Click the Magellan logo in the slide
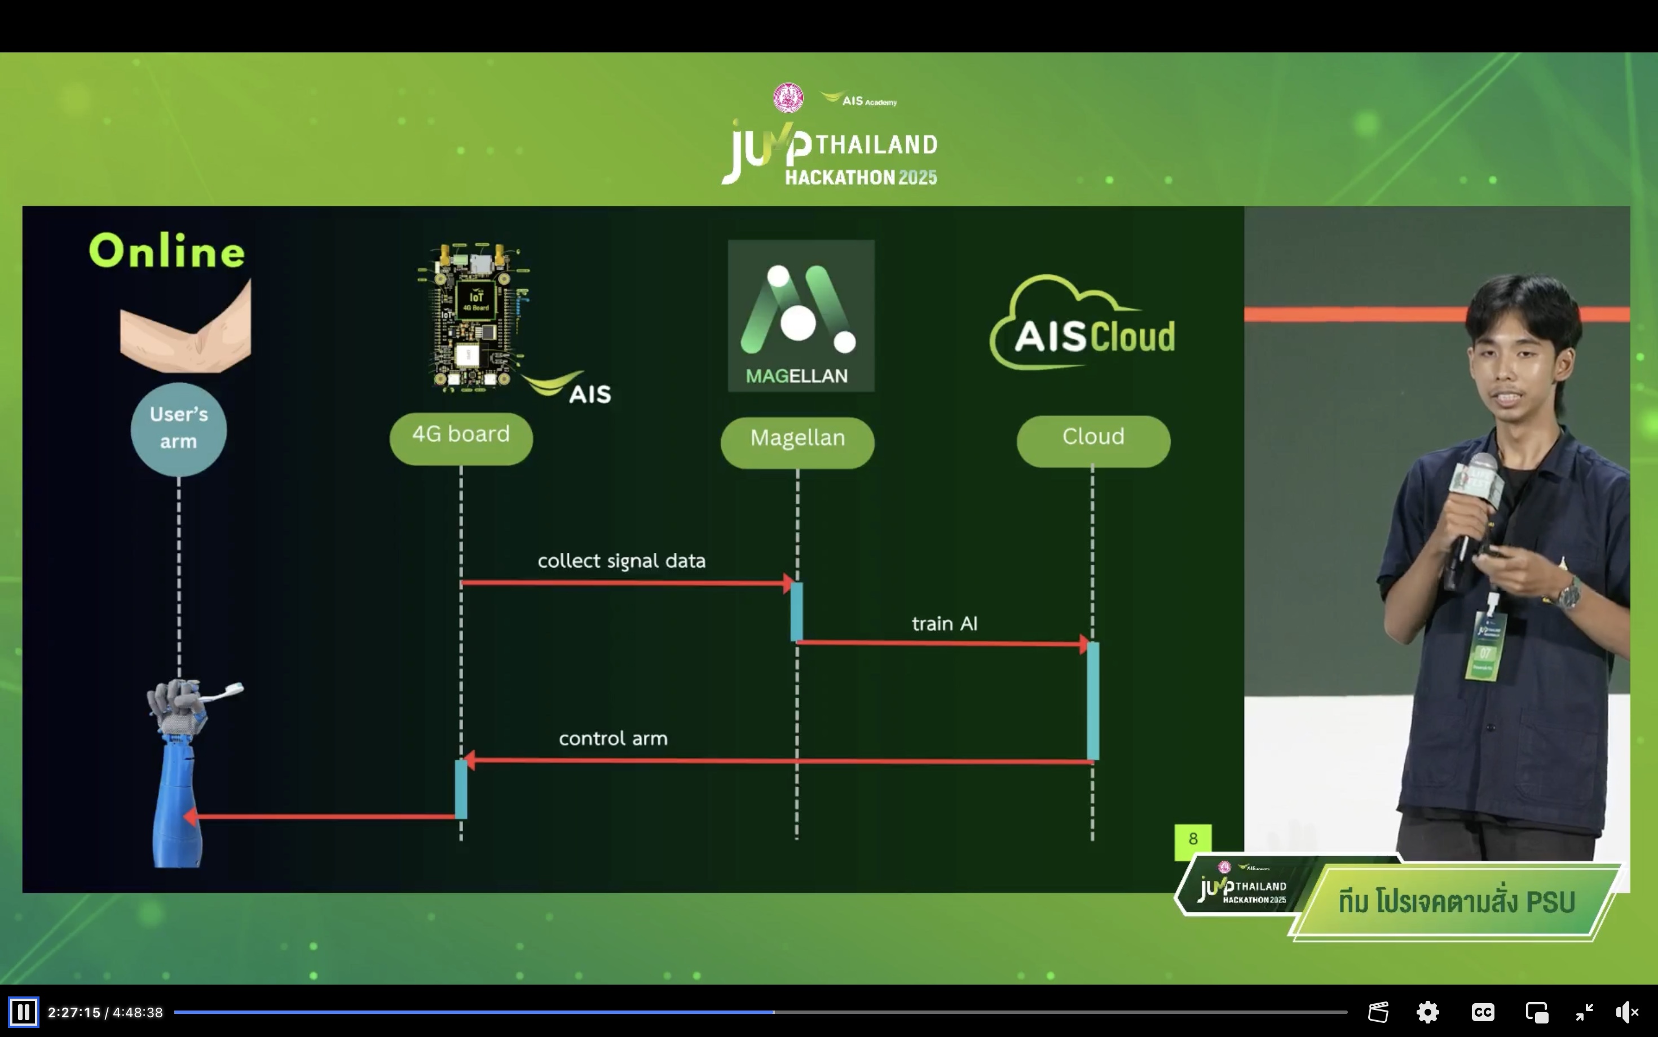This screenshot has height=1037, width=1658. 801,316
